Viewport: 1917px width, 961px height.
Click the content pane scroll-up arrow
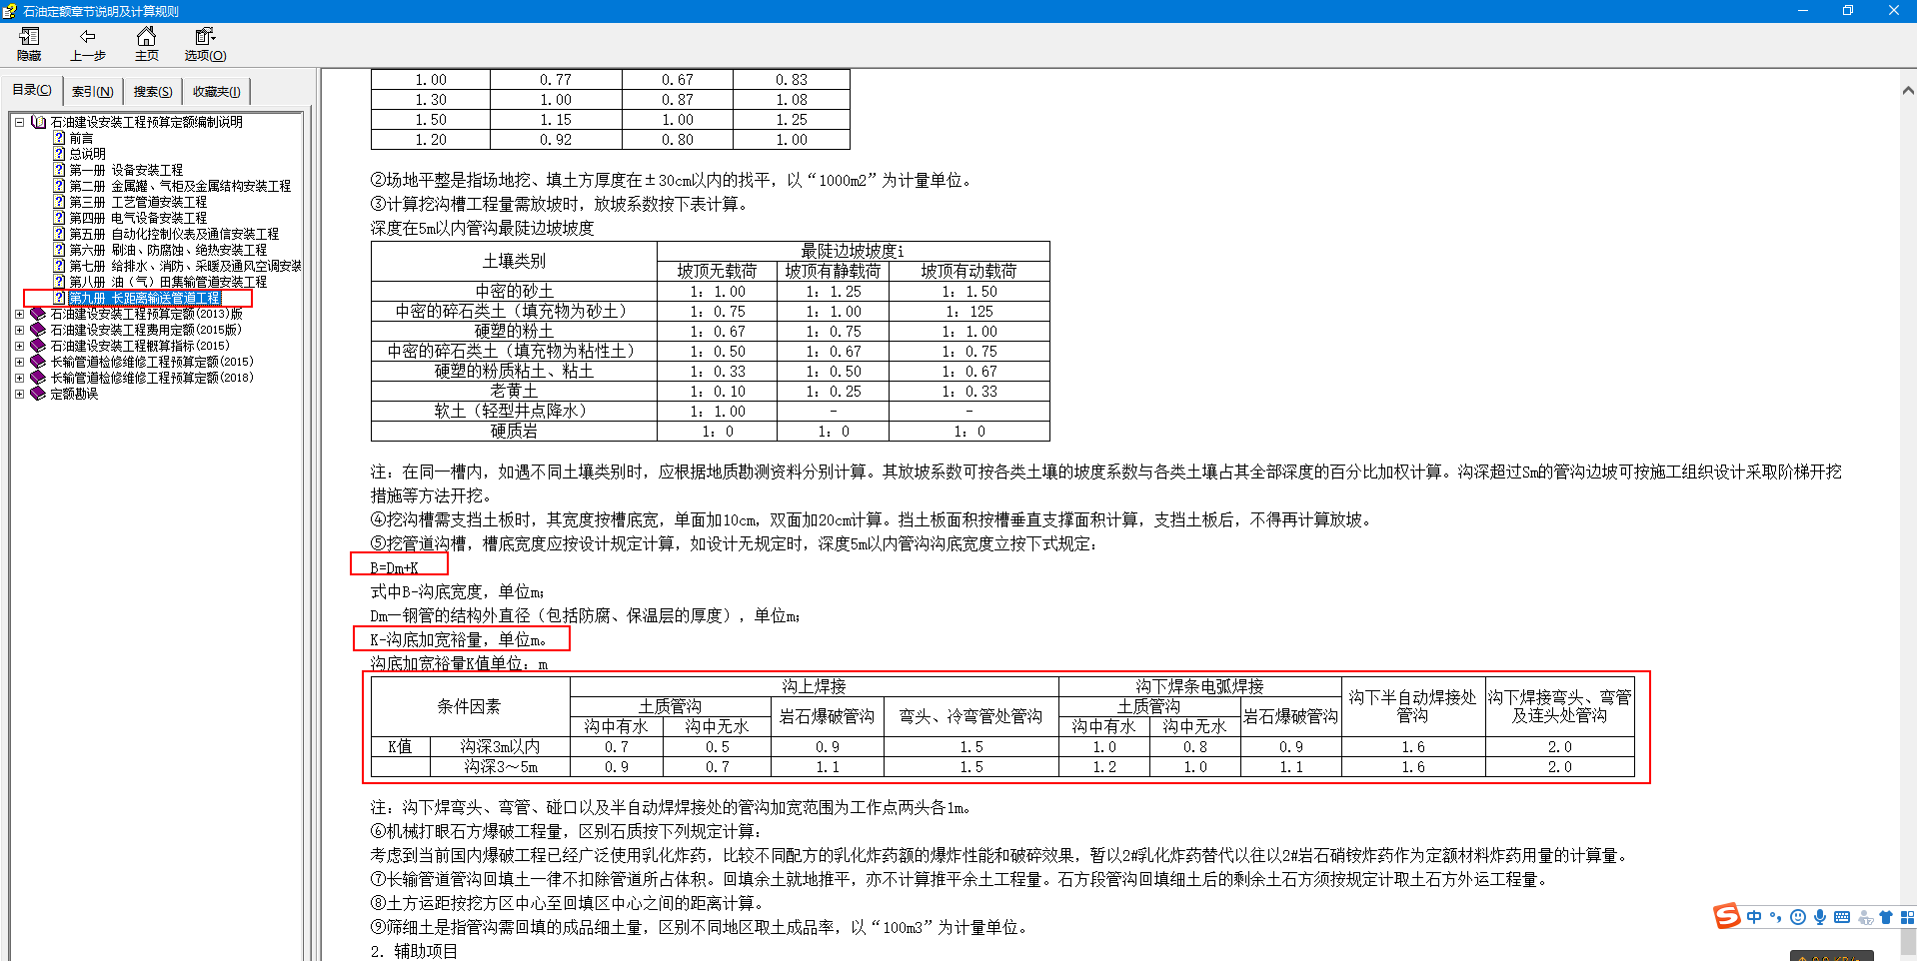(1907, 90)
